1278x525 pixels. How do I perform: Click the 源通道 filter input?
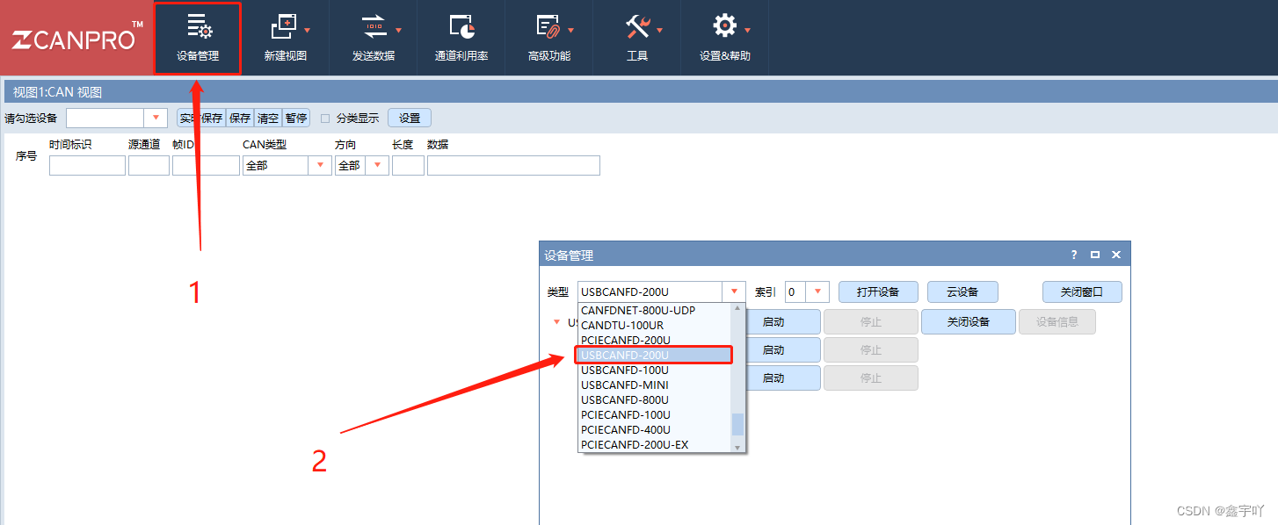[149, 165]
